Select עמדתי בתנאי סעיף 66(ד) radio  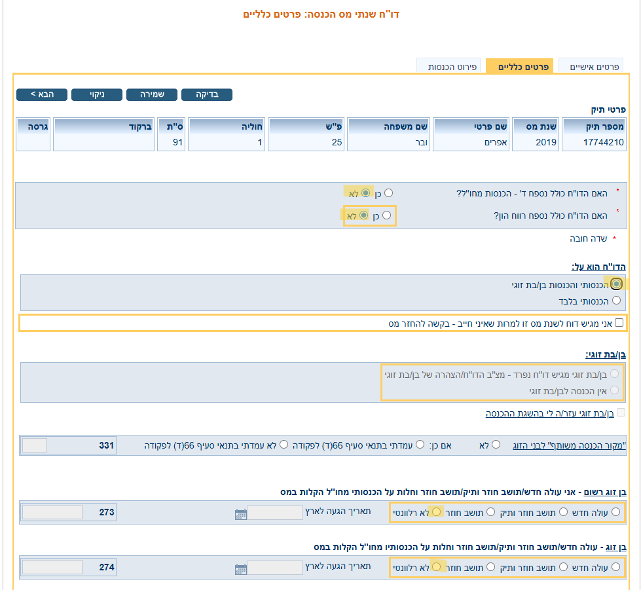(x=420, y=445)
